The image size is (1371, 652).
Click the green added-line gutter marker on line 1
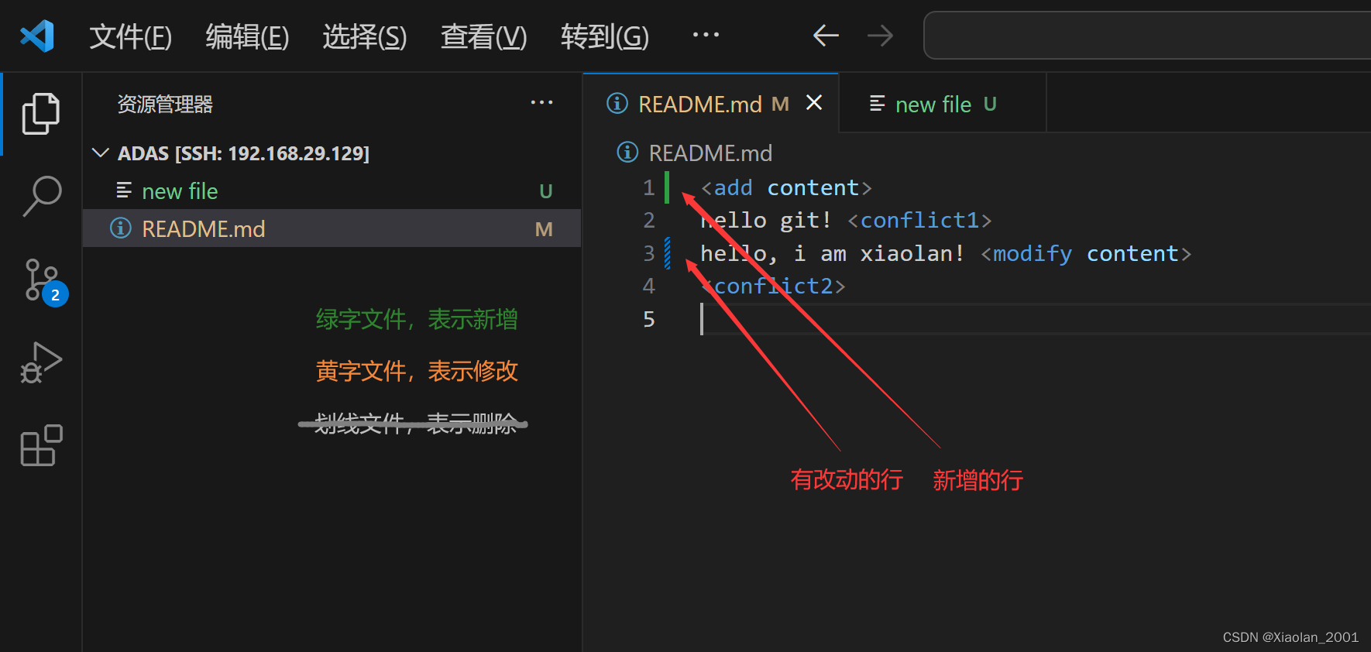tap(667, 187)
